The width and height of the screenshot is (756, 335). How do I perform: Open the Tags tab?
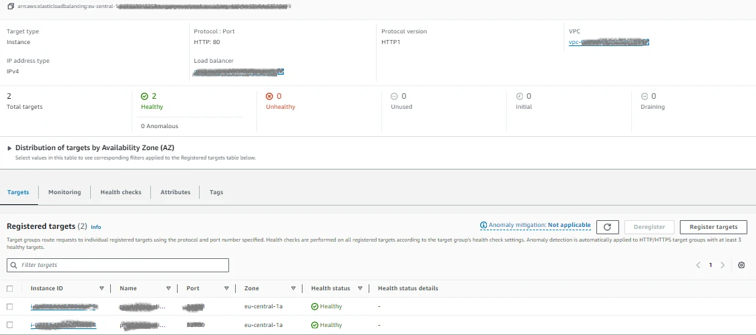(x=216, y=192)
